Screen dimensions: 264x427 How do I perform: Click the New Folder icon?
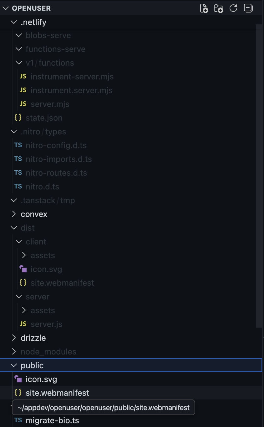[218, 8]
